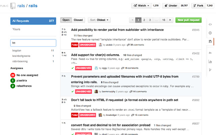Click the 38 comments bubble icon
The height and width of the screenshot is (135, 216).
tap(128, 45)
